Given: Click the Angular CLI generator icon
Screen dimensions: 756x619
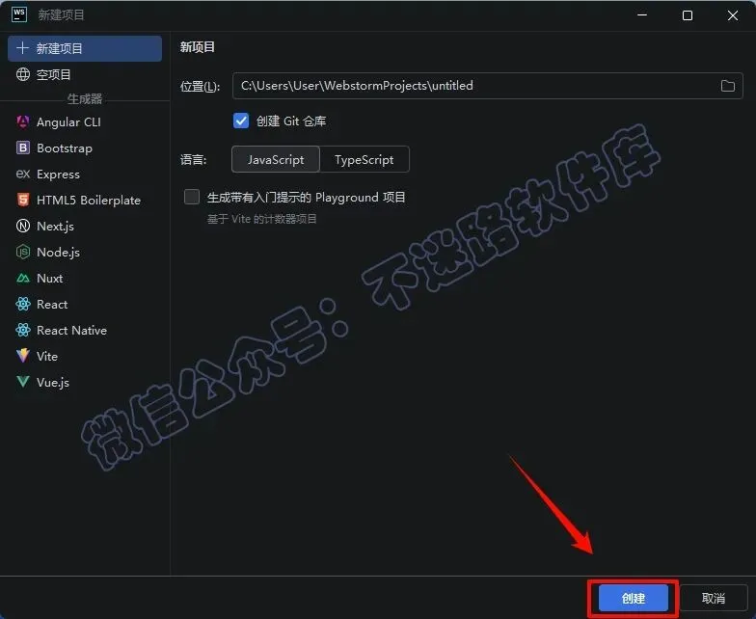Looking at the screenshot, I should (23, 121).
